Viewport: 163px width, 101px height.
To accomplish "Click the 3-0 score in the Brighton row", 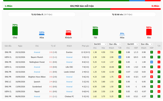I will tap(51, 77).
